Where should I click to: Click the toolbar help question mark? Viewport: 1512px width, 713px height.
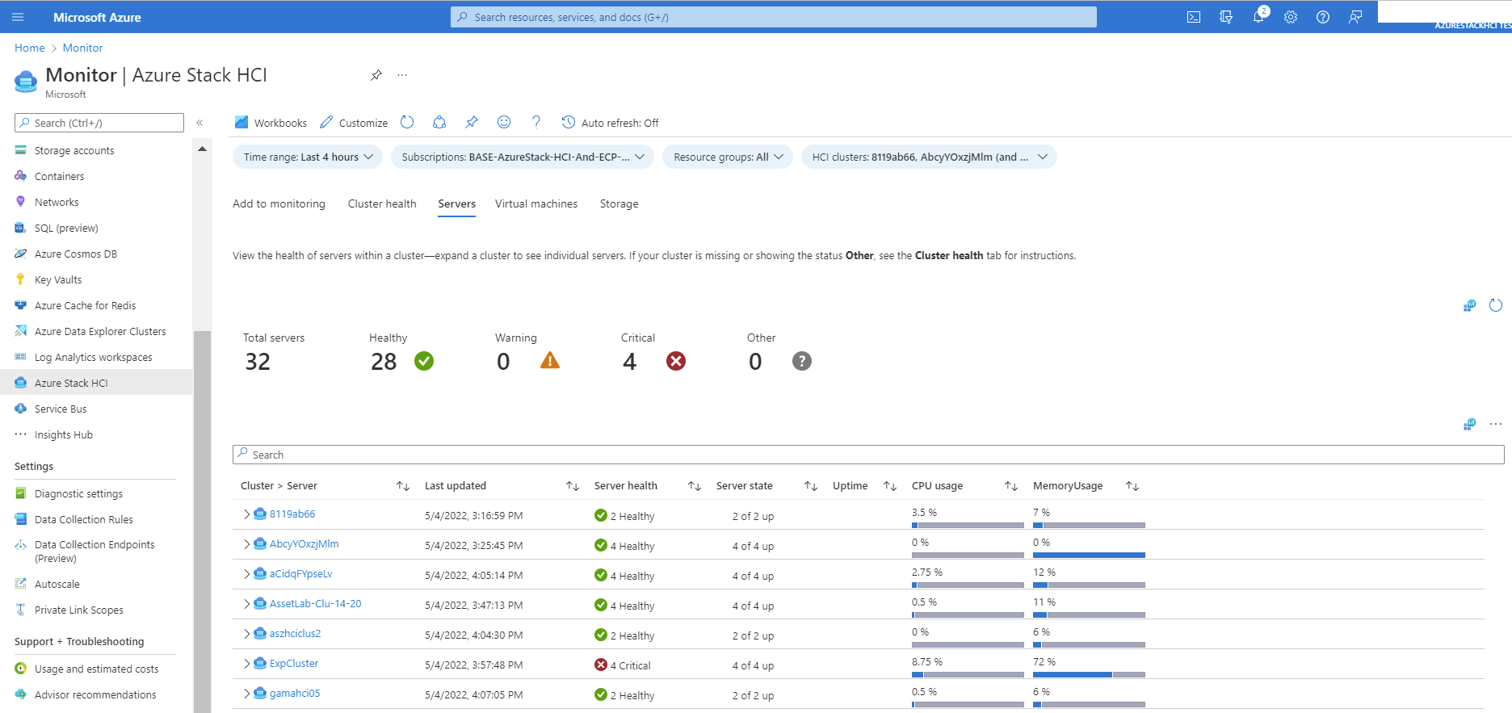pos(536,122)
